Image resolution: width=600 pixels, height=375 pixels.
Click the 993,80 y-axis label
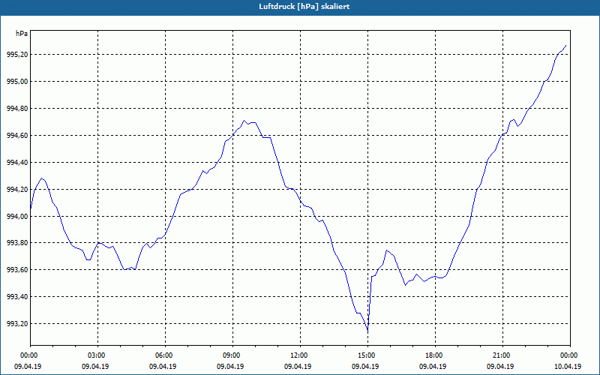point(17,243)
